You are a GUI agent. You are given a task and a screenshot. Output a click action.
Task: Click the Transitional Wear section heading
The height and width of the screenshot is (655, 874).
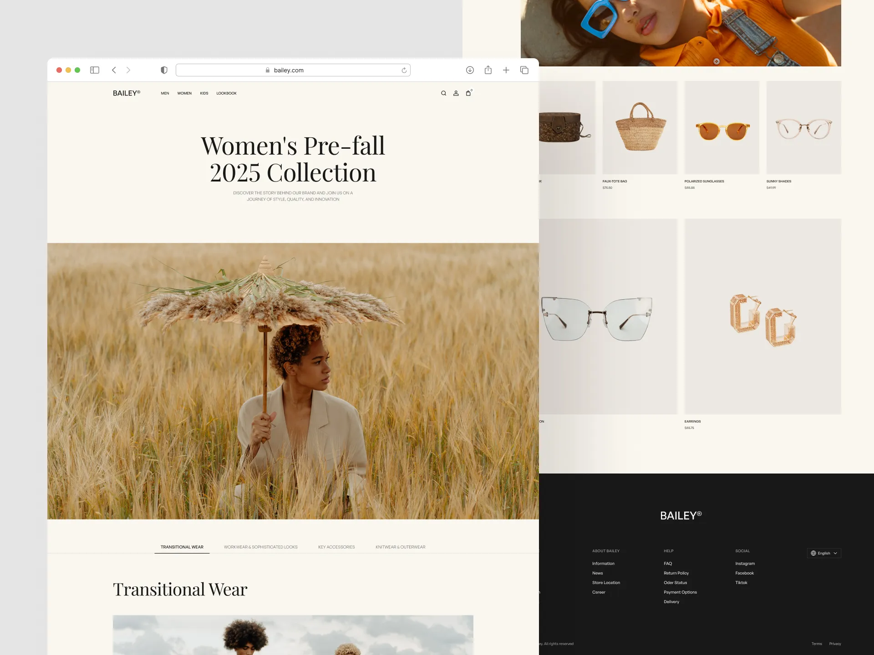pyautogui.click(x=180, y=589)
